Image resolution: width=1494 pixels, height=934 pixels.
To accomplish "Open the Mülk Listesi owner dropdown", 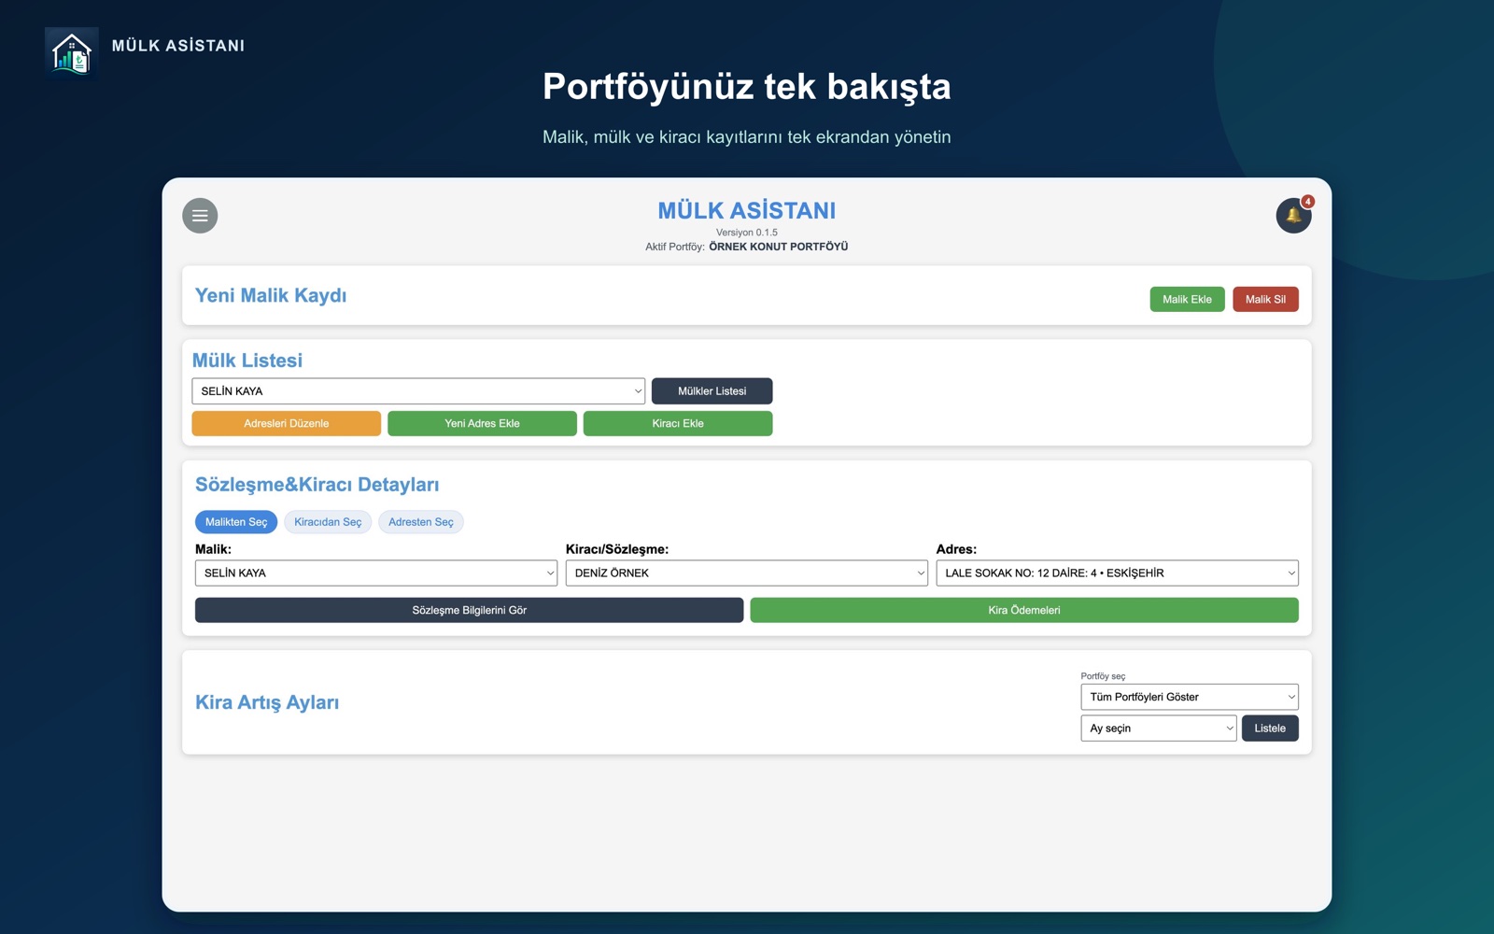I will [x=418, y=391].
